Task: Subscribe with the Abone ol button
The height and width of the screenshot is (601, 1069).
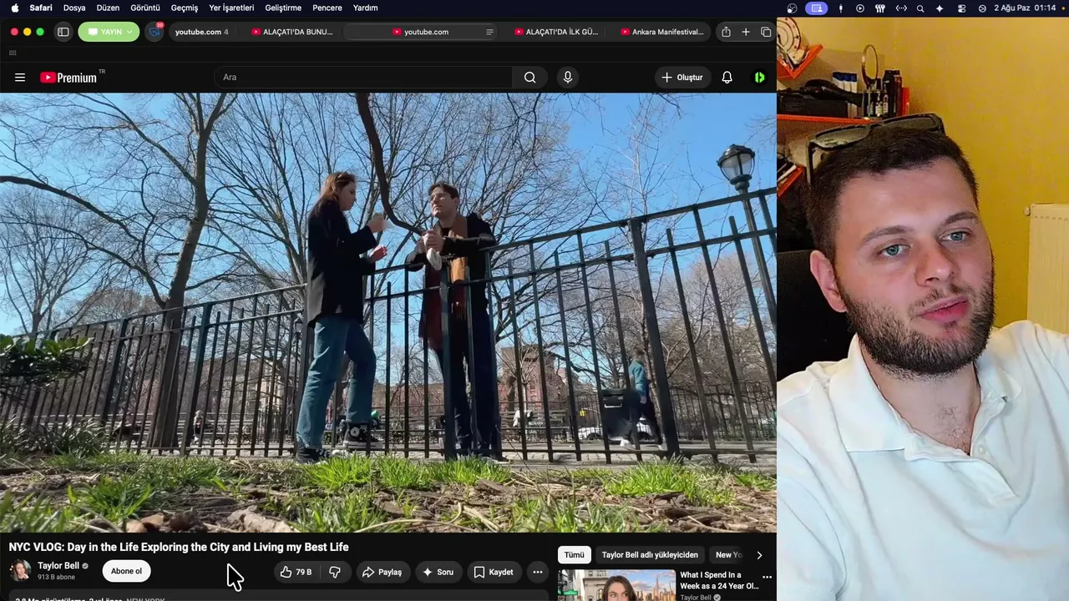Action: click(x=127, y=572)
